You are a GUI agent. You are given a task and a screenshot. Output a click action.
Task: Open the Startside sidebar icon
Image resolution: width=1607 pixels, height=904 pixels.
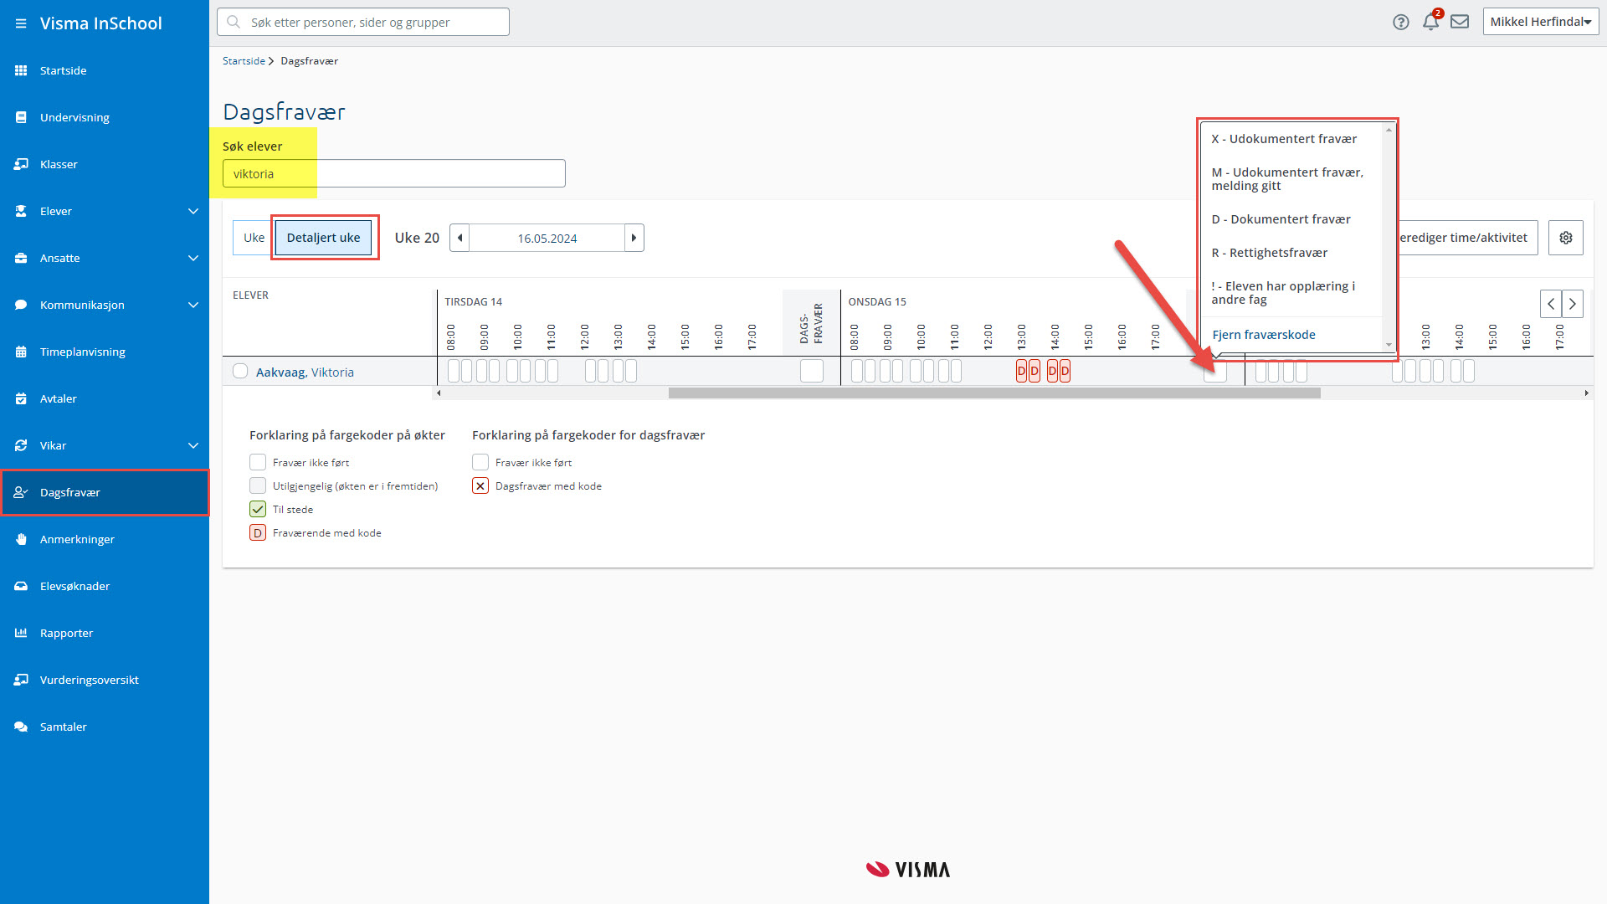point(21,70)
